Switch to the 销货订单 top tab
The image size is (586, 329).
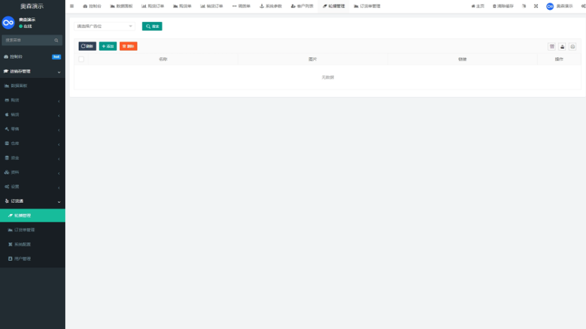212,6
